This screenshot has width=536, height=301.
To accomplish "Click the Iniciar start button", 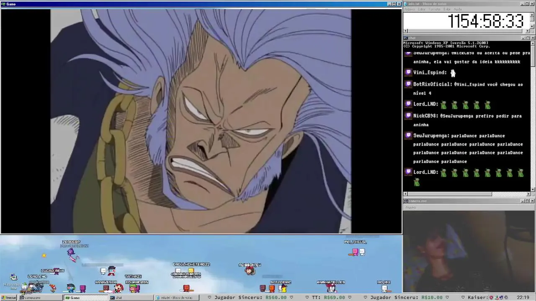I will tap(9, 298).
